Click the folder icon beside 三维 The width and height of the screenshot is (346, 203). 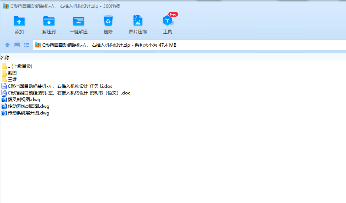pyautogui.click(x=4, y=79)
